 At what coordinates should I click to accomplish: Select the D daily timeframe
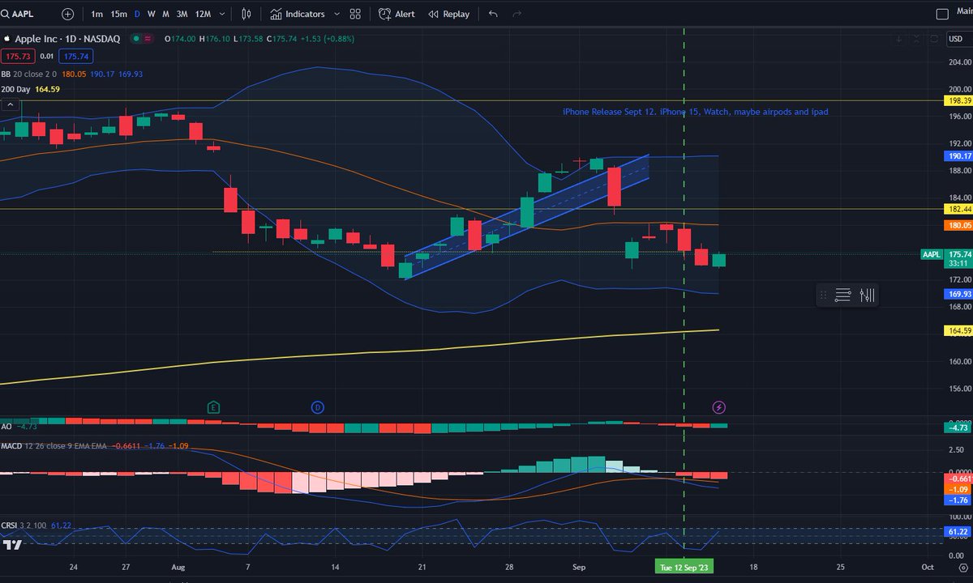tap(137, 14)
